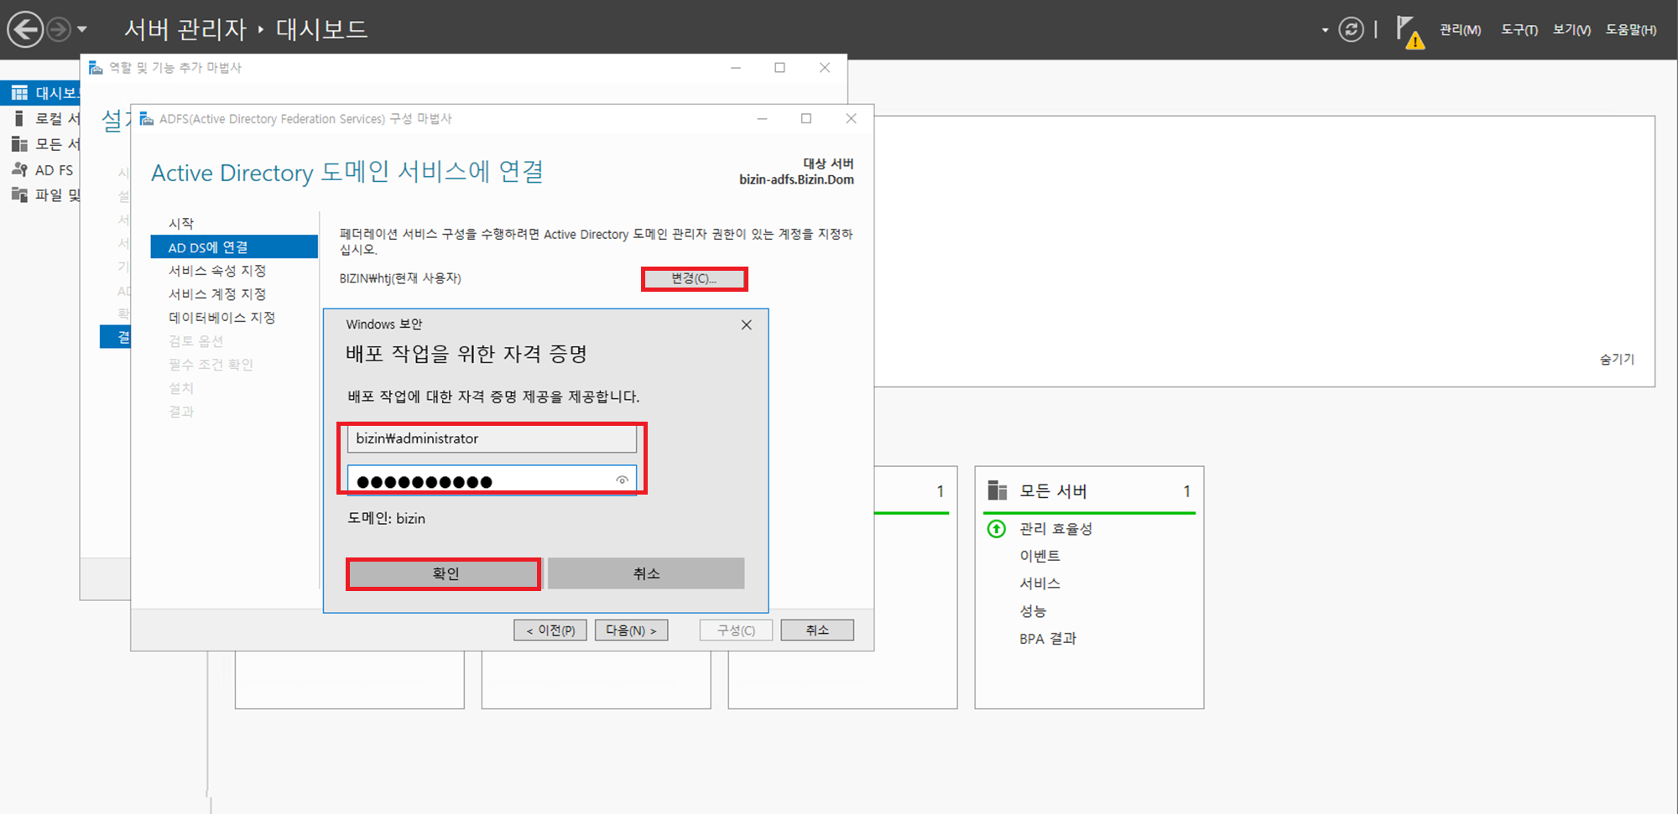
Task: Click the username field bizin\administrator
Action: (492, 439)
